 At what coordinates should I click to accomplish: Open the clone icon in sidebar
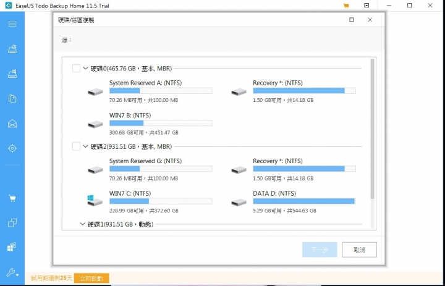[12, 223]
